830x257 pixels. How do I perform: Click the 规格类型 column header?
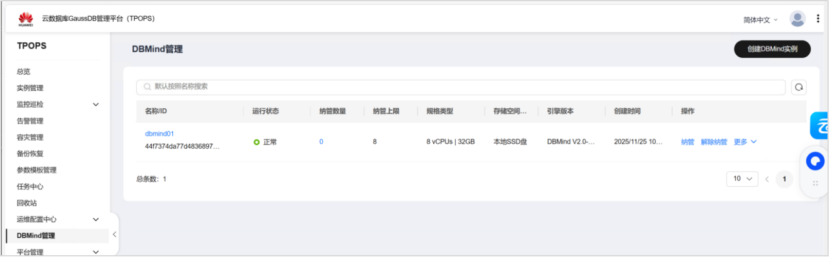tap(440, 111)
